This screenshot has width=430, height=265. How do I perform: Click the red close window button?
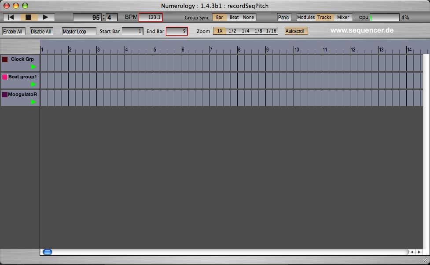click(7, 6)
